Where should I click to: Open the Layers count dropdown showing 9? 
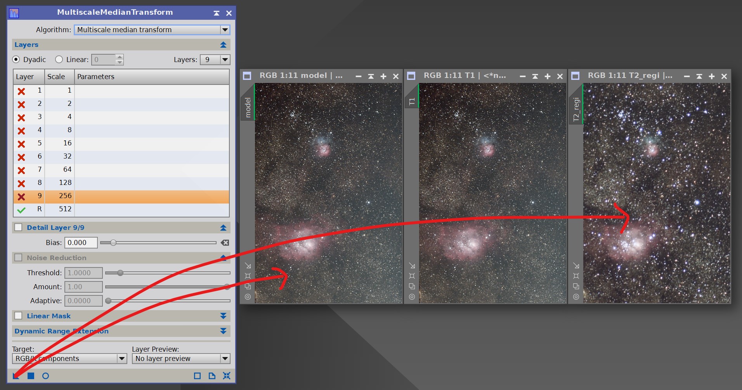225,59
